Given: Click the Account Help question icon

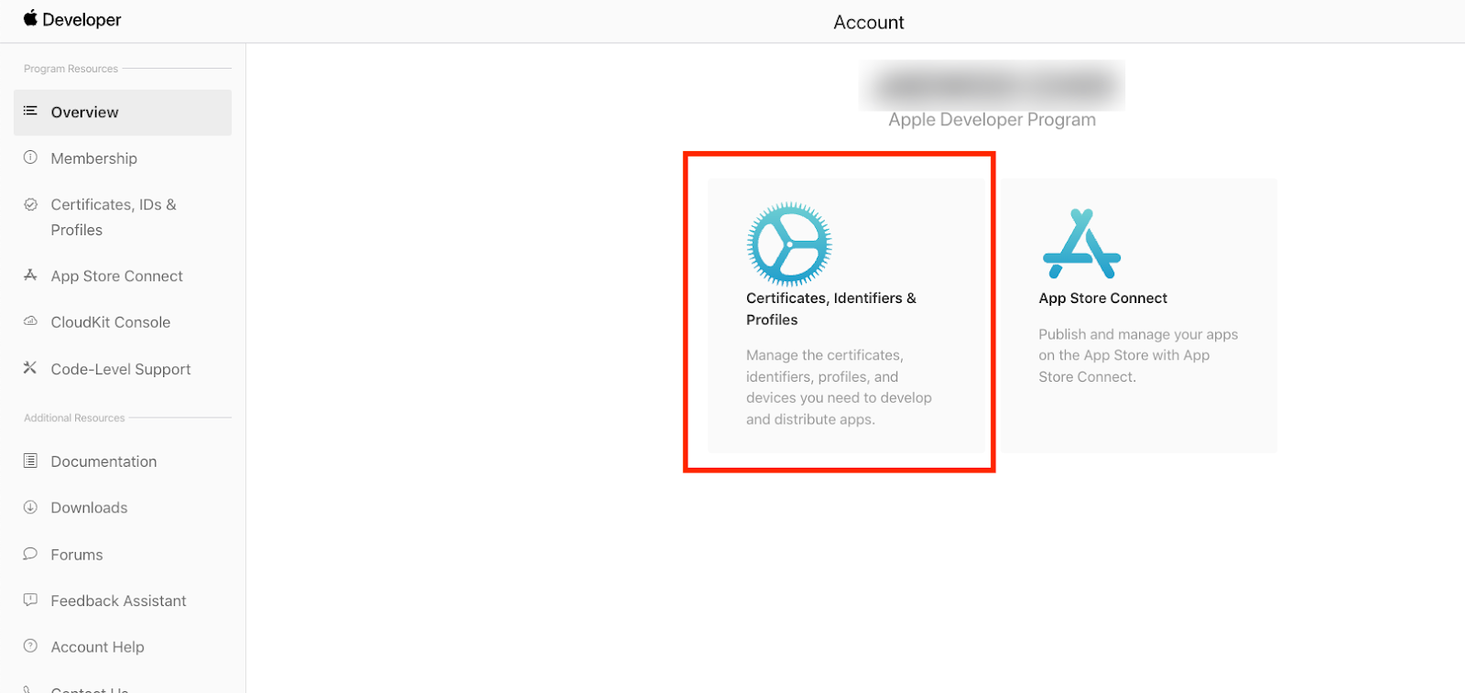Looking at the screenshot, I should [x=30, y=646].
